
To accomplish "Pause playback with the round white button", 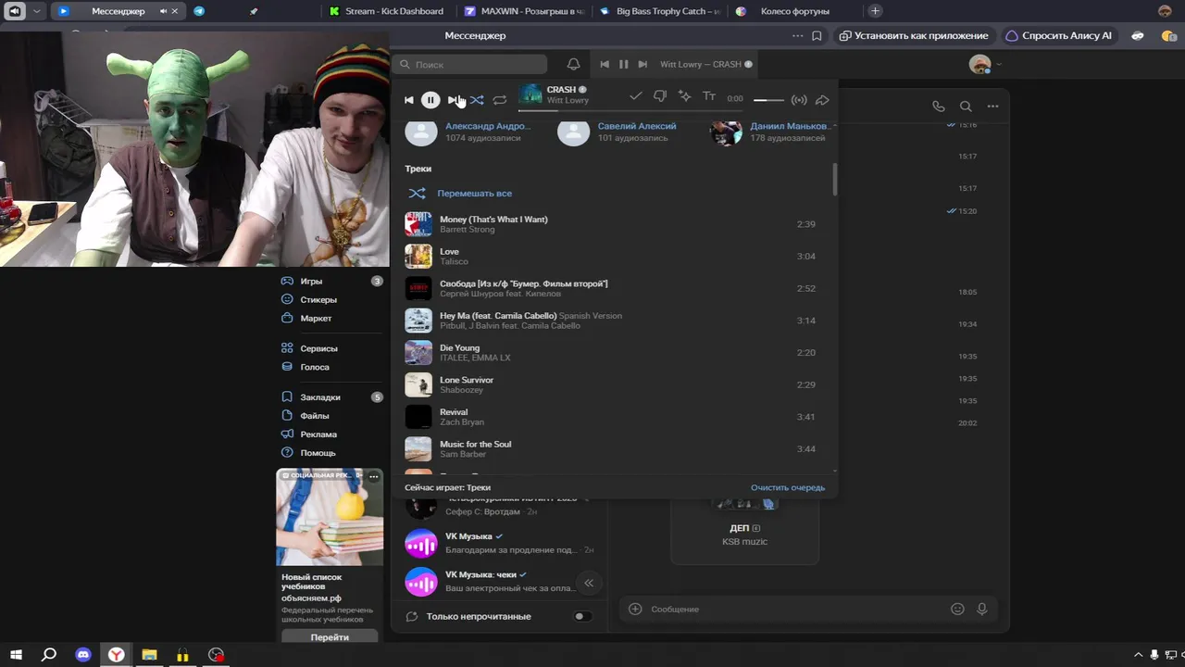I will click(430, 100).
